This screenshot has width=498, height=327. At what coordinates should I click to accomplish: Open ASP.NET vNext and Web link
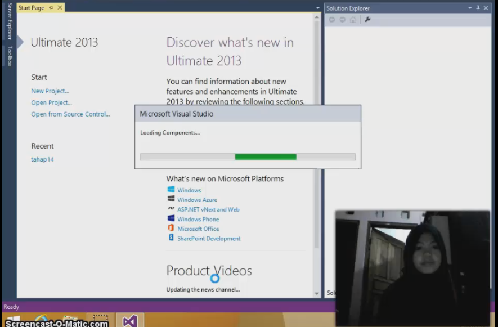pos(208,209)
